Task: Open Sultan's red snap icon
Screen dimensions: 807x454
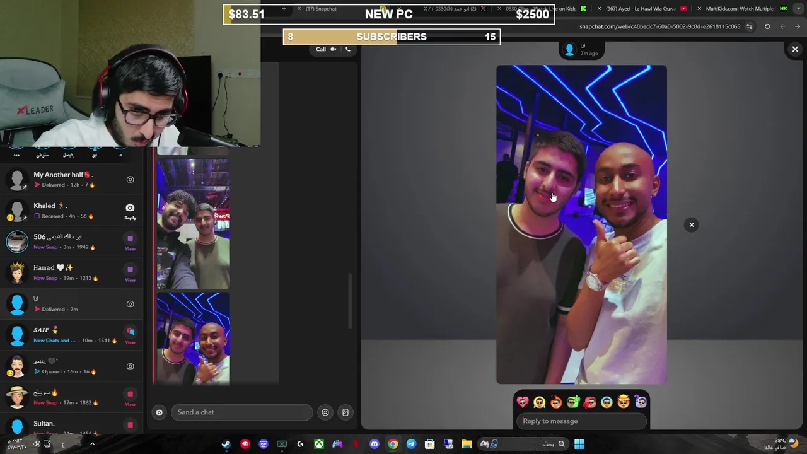Action: 130,425
